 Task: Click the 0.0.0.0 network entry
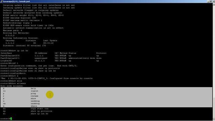(10, 36)
